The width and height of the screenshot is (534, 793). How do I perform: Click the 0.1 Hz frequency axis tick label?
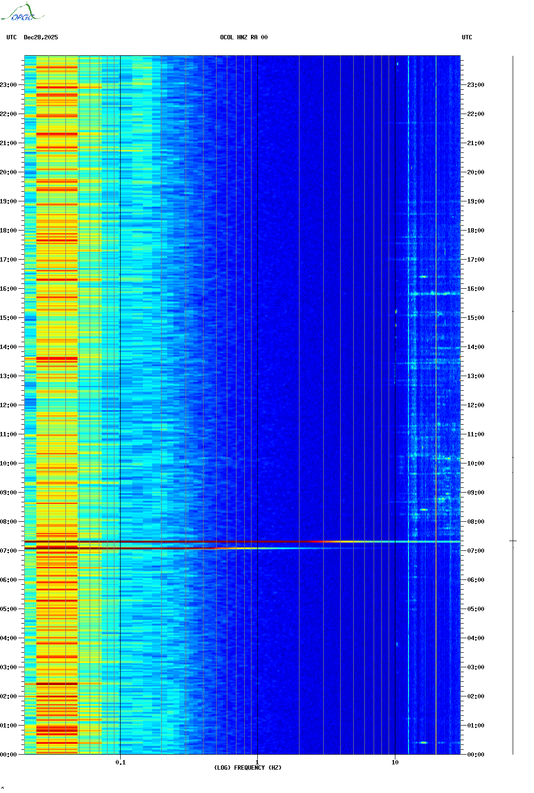pos(120,762)
